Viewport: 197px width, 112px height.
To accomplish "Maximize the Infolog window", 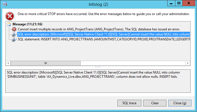I will [179, 3].
